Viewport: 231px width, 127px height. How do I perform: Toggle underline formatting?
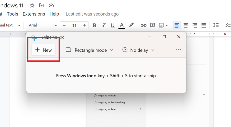pyautogui.click(x=113, y=26)
